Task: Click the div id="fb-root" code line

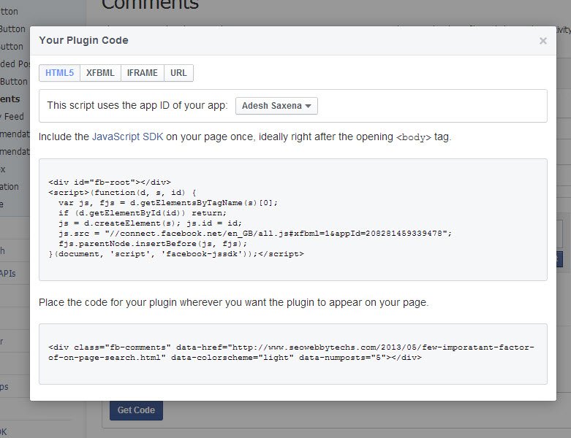Action: click(109, 182)
